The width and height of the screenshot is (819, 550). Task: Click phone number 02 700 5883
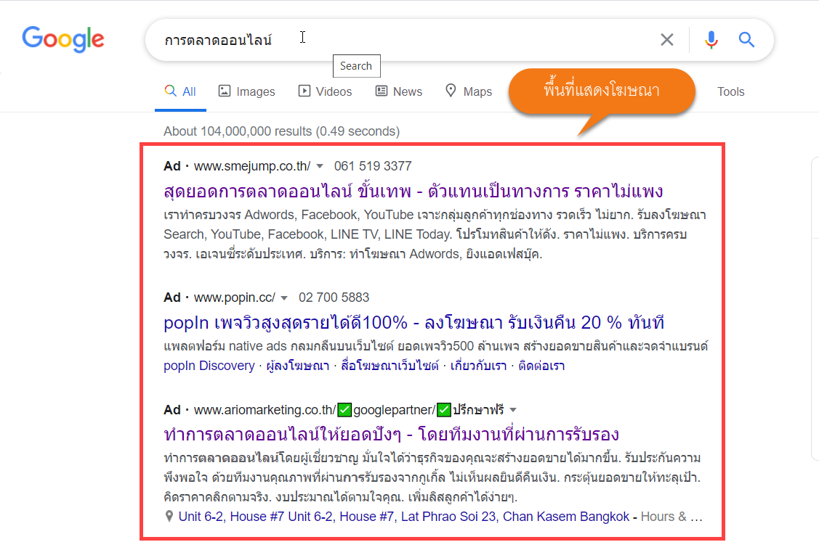(x=334, y=297)
